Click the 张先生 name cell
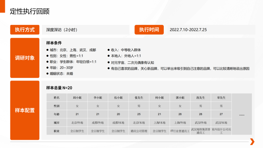This screenshot has width=263, height=148. (x=139, y=98)
